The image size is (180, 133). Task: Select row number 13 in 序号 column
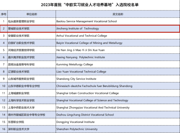tap(4, 108)
